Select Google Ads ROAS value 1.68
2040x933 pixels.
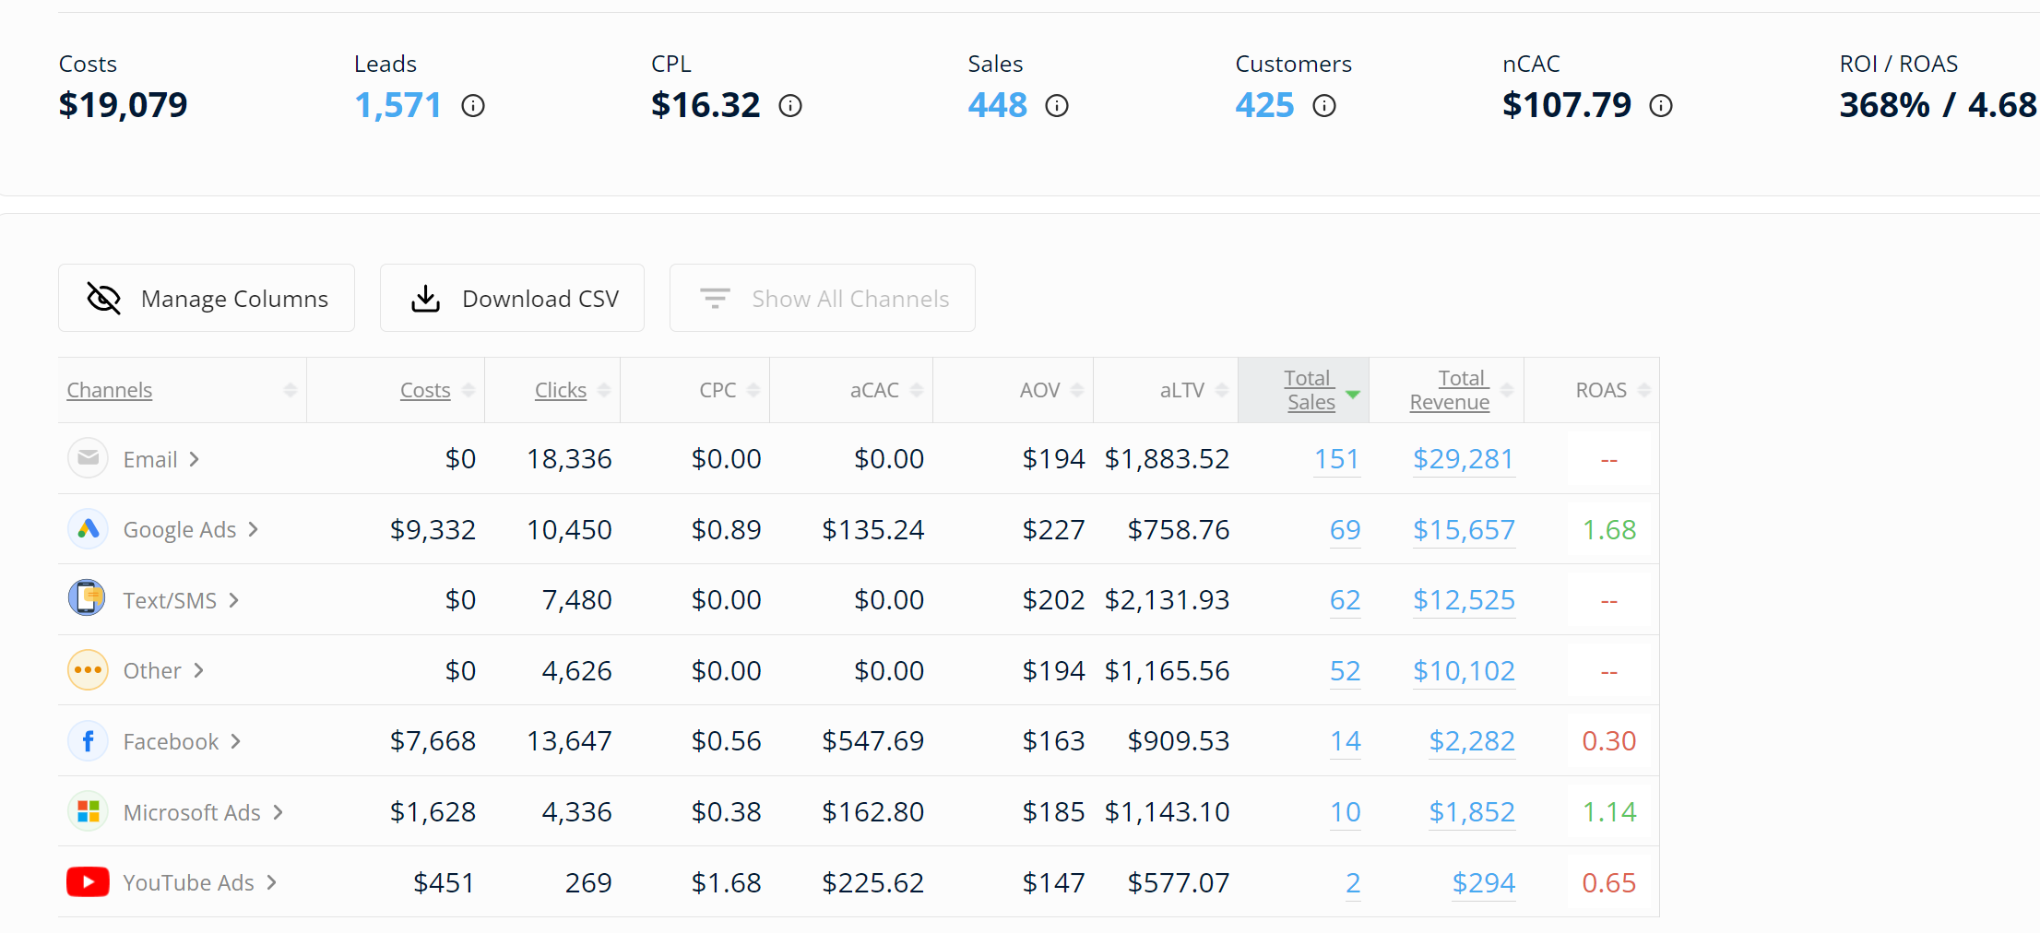point(1609,530)
